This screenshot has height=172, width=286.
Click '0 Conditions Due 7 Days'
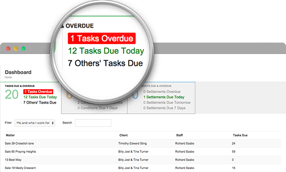[97, 108]
